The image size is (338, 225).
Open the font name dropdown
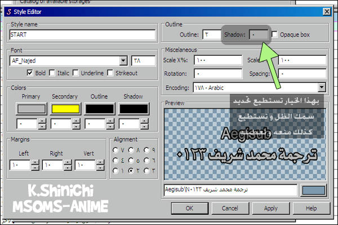point(123,61)
